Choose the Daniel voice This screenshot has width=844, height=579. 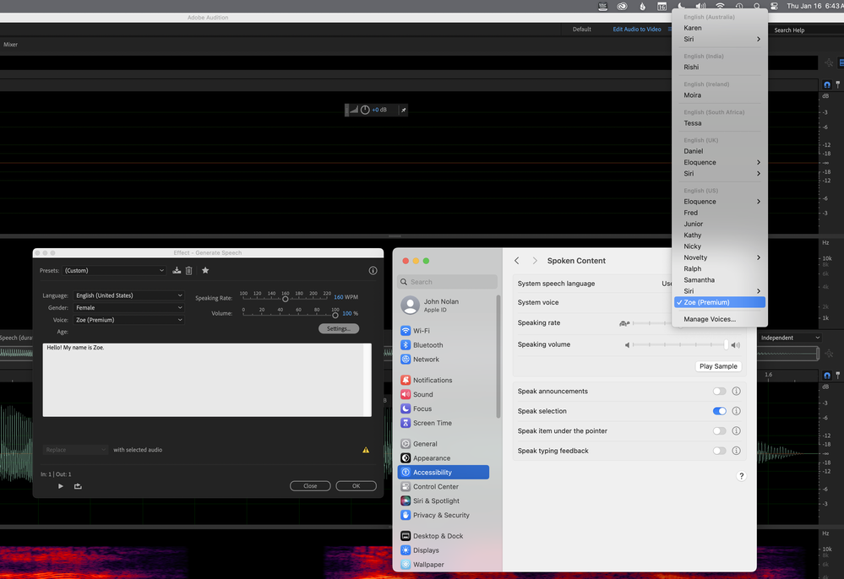[720, 151]
